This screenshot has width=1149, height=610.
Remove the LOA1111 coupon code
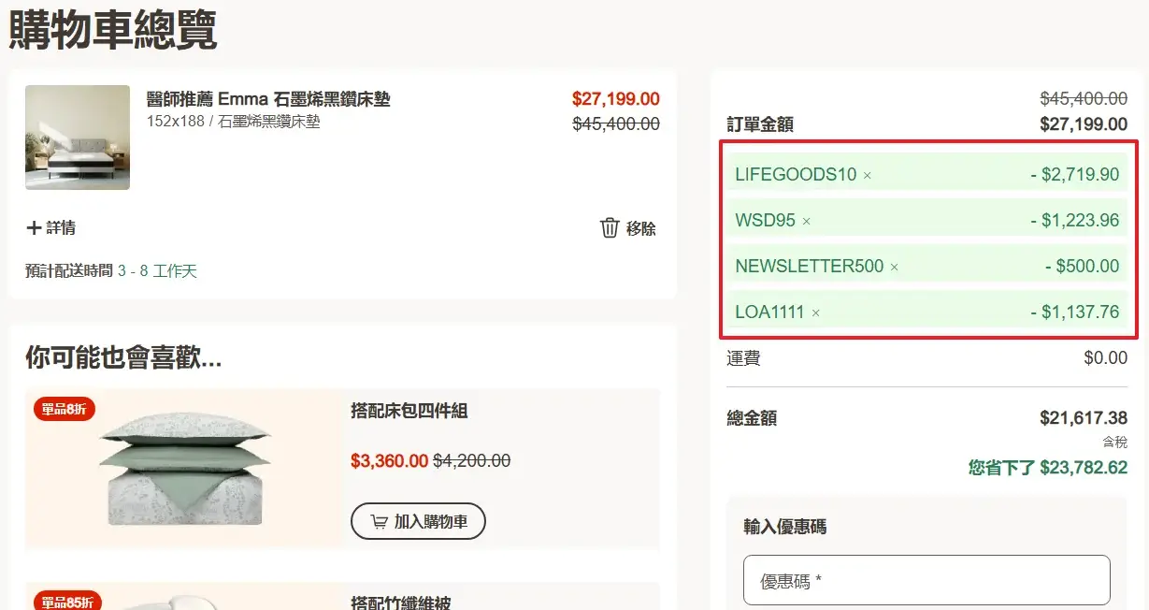pos(815,313)
